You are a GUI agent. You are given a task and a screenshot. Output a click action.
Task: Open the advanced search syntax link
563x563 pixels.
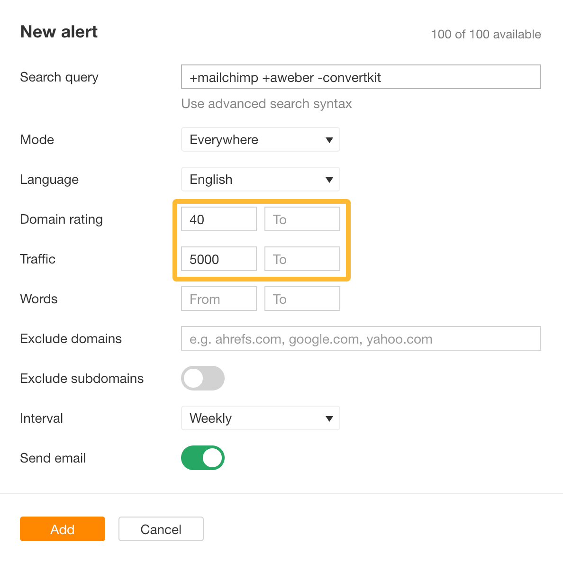click(266, 103)
